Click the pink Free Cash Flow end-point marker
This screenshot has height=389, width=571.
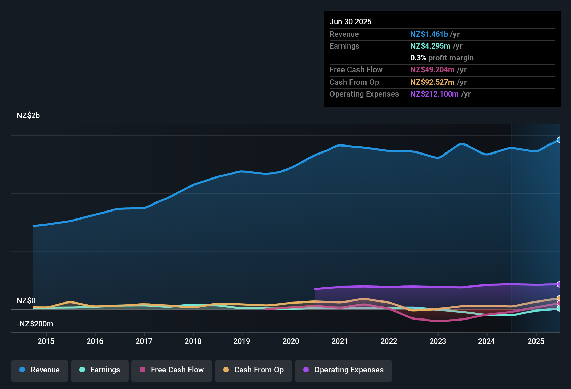click(559, 303)
